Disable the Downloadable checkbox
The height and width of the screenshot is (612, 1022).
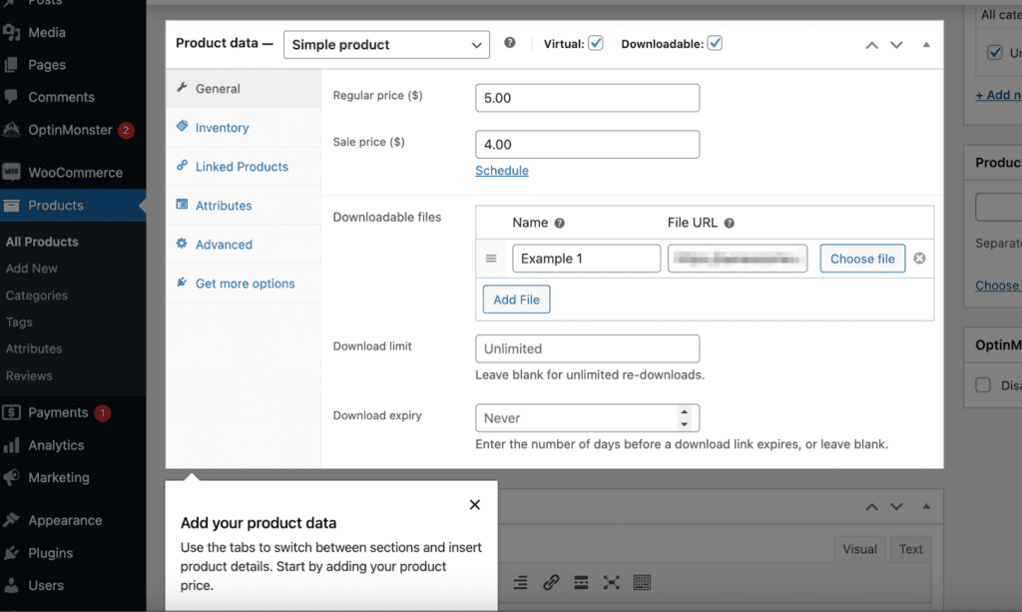tap(715, 43)
